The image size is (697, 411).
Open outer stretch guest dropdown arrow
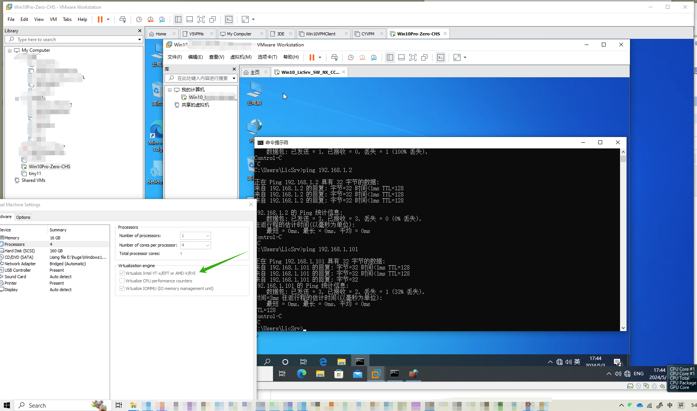253,19
